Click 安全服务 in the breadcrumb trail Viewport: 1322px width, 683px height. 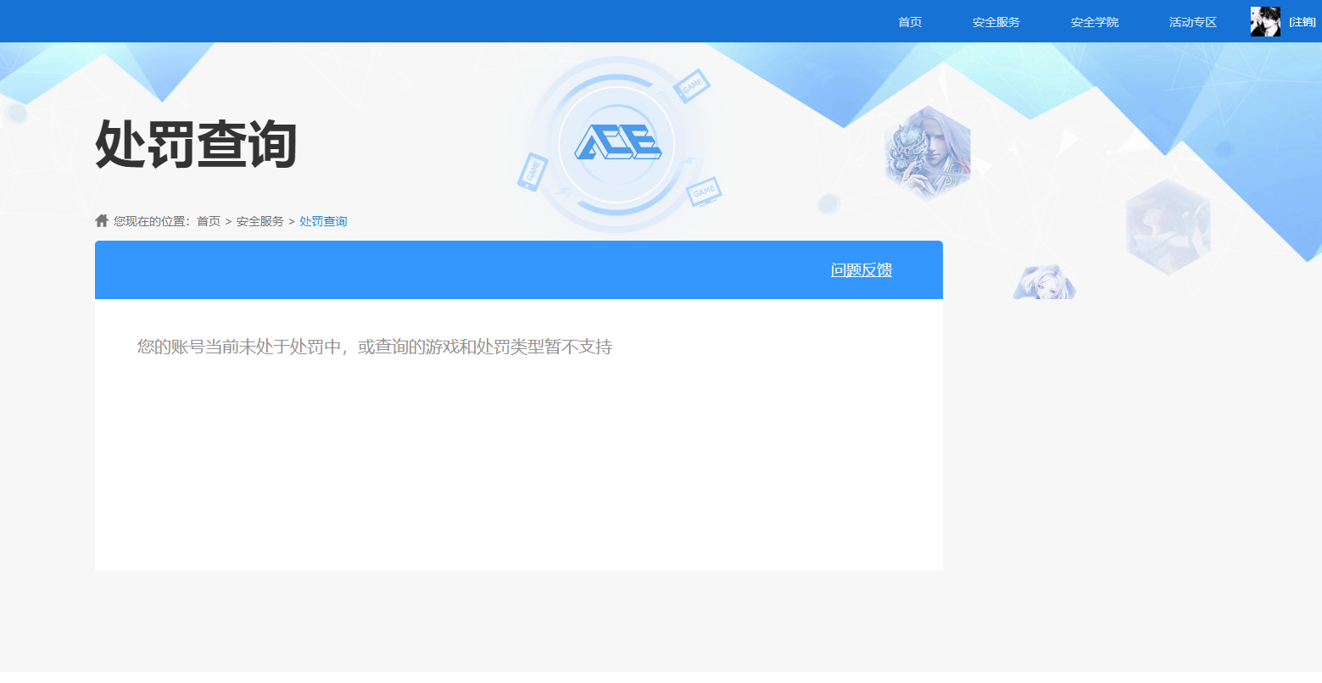pos(259,220)
